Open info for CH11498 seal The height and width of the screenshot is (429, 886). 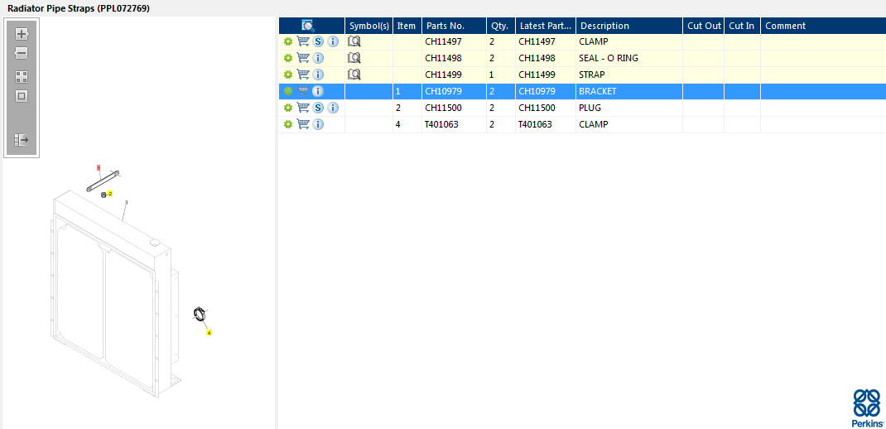point(318,58)
